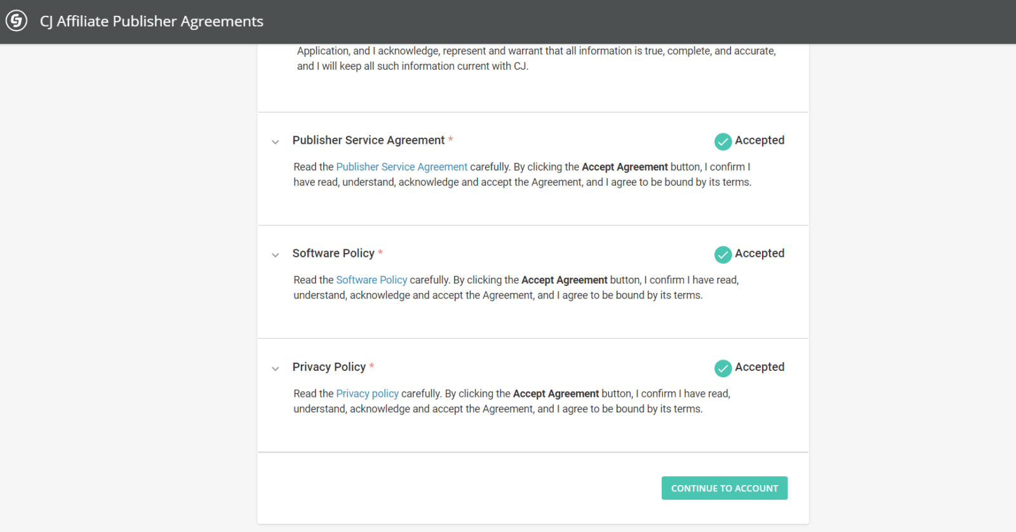Click the CJ logo in the header

click(x=17, y=21)
